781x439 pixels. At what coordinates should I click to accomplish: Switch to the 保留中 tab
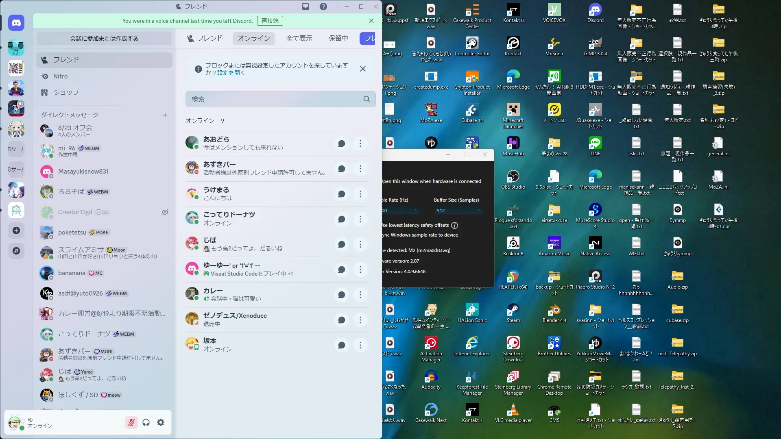click(x=338, y=38)
